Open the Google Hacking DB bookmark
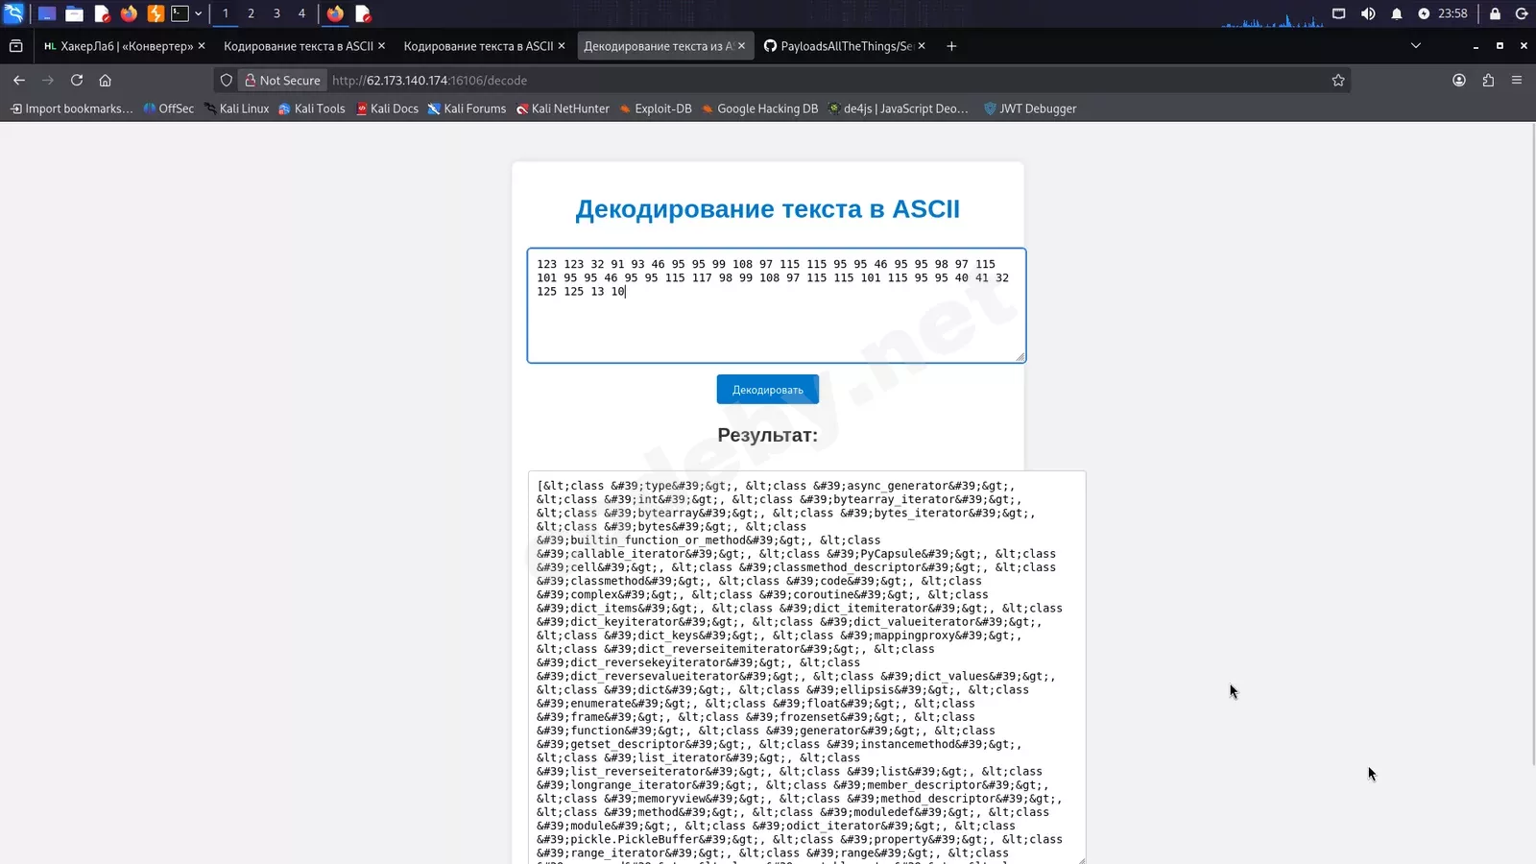This screenshot has width=1536, height=864. point(759,108)
